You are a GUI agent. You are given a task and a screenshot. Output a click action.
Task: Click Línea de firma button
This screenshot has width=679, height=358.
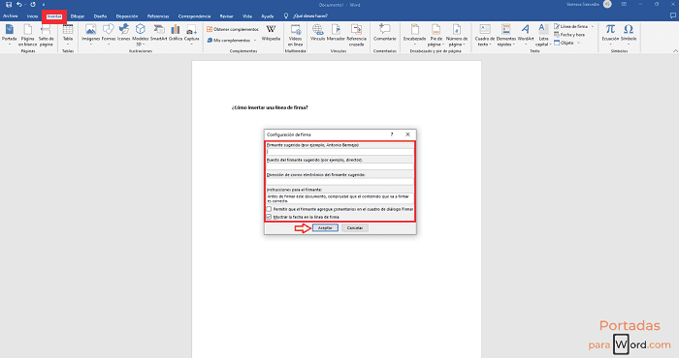570,26
